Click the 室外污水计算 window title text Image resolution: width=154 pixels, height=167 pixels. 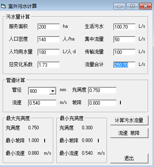[x=23, y=6]
